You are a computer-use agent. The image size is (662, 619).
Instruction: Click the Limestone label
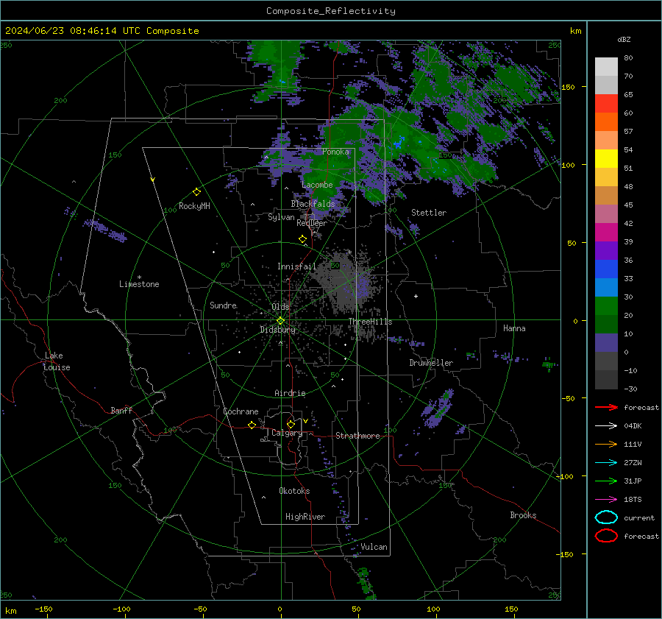(139, 284)
